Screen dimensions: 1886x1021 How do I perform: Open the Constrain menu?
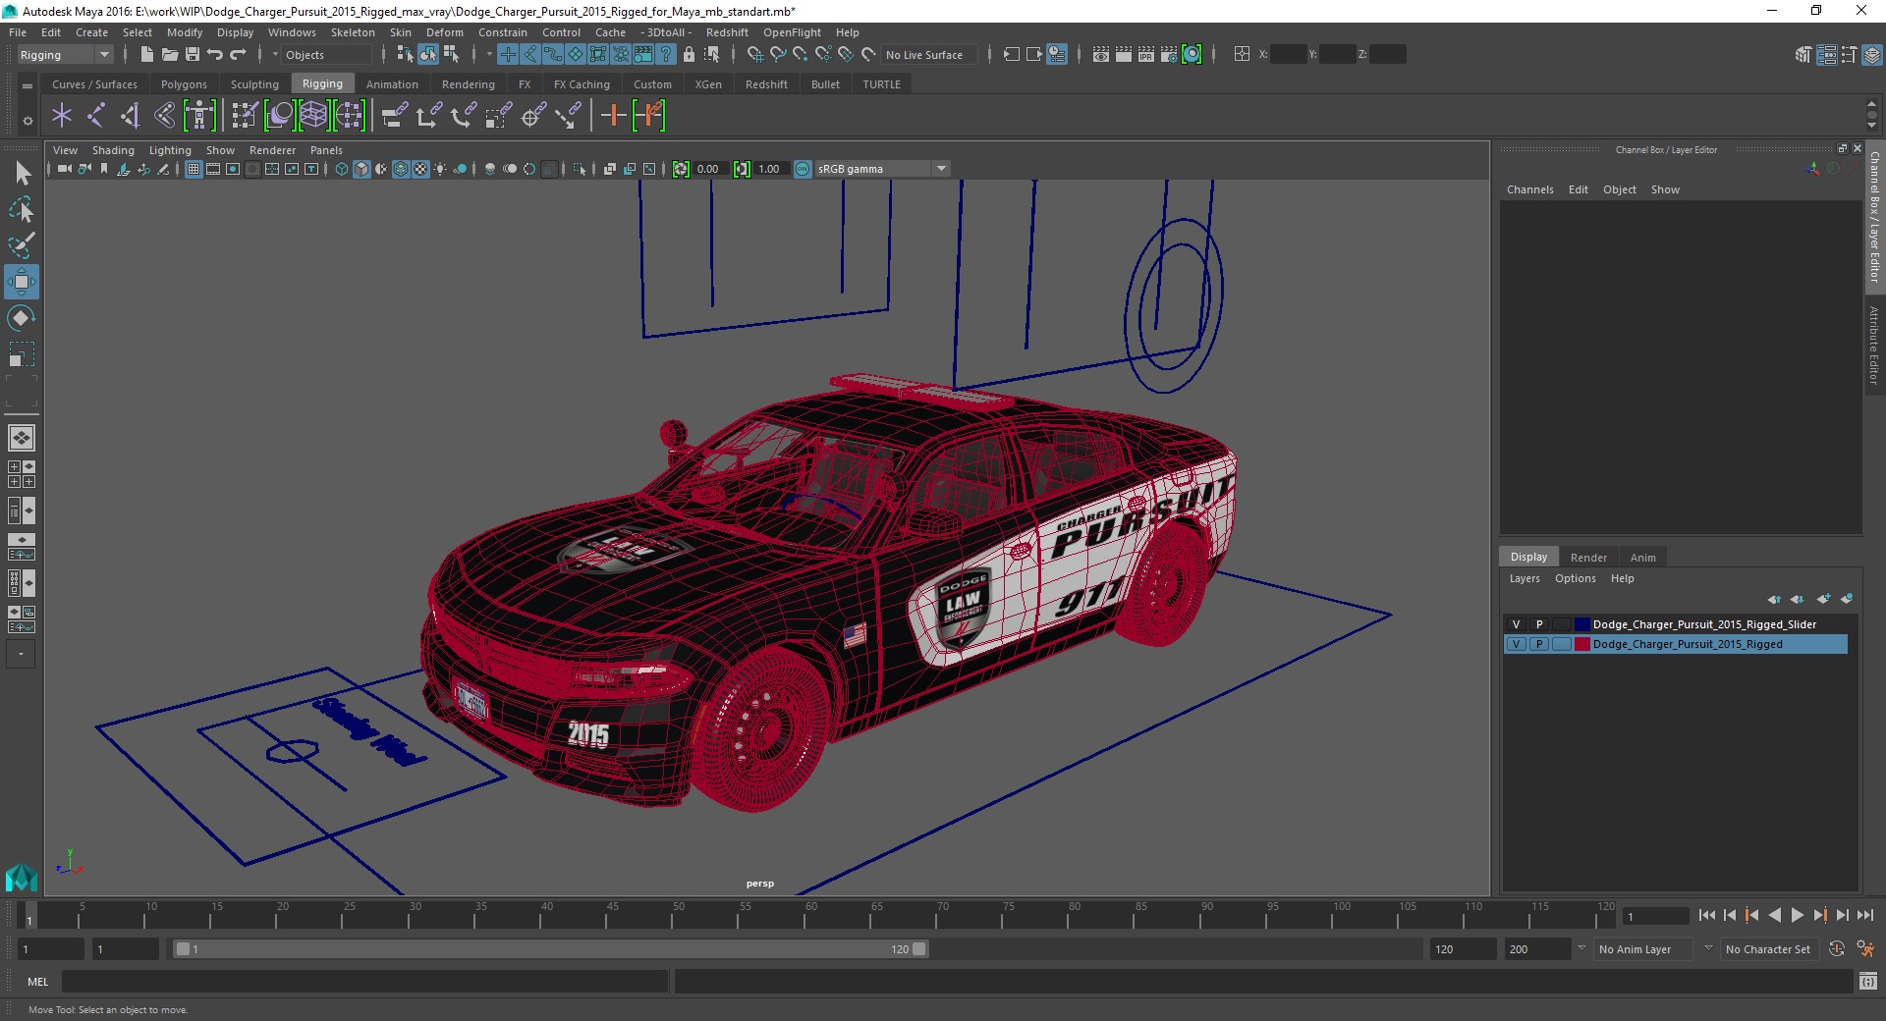tap(503, 32)
